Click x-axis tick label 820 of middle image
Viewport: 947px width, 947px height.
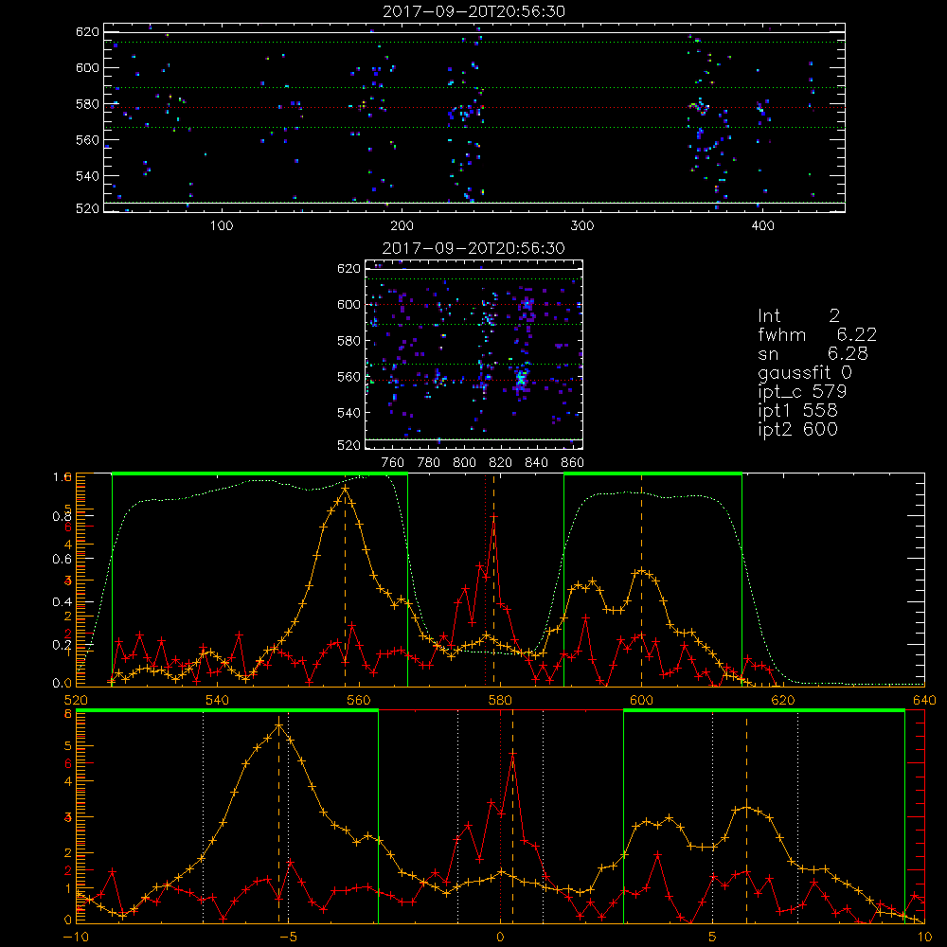(x=501, y=463)
